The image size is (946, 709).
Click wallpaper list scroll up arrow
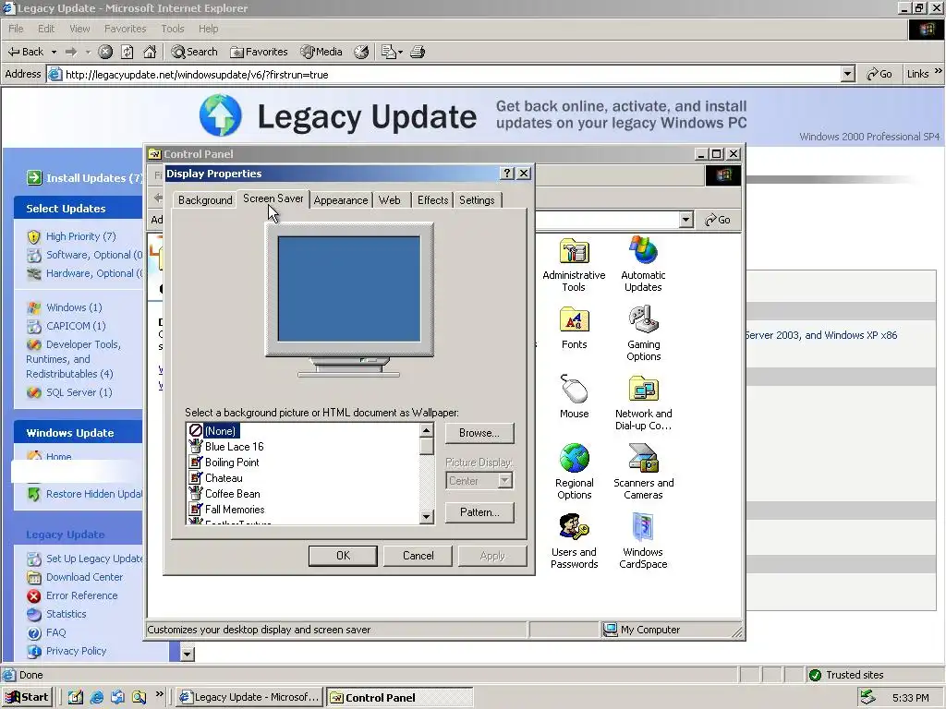point(427,430)
